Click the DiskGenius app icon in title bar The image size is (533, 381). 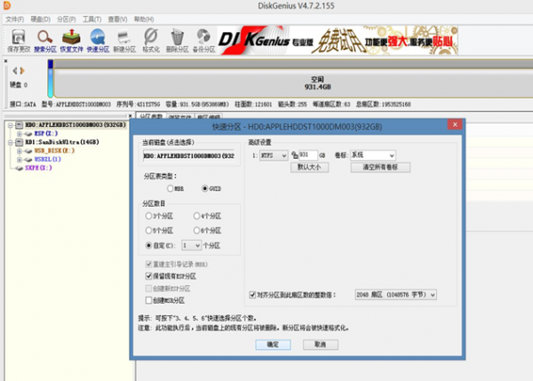coord(6,5)
